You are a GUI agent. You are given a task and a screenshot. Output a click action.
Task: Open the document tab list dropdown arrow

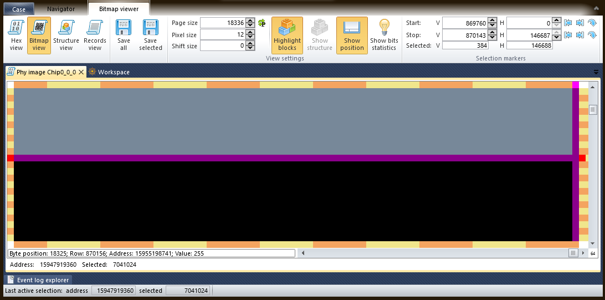click(x=596, y=72)
